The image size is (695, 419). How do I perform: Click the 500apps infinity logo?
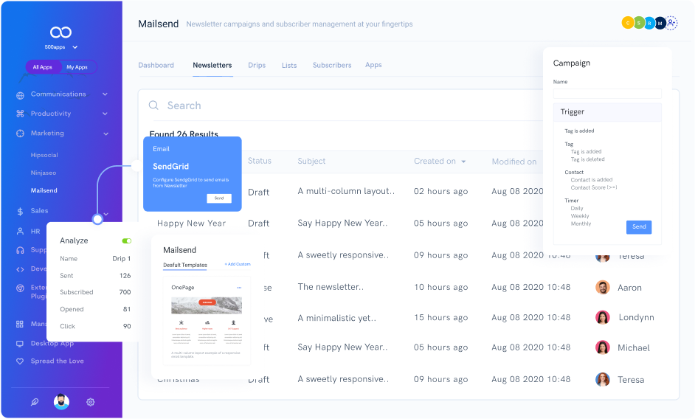coord(60,32)
